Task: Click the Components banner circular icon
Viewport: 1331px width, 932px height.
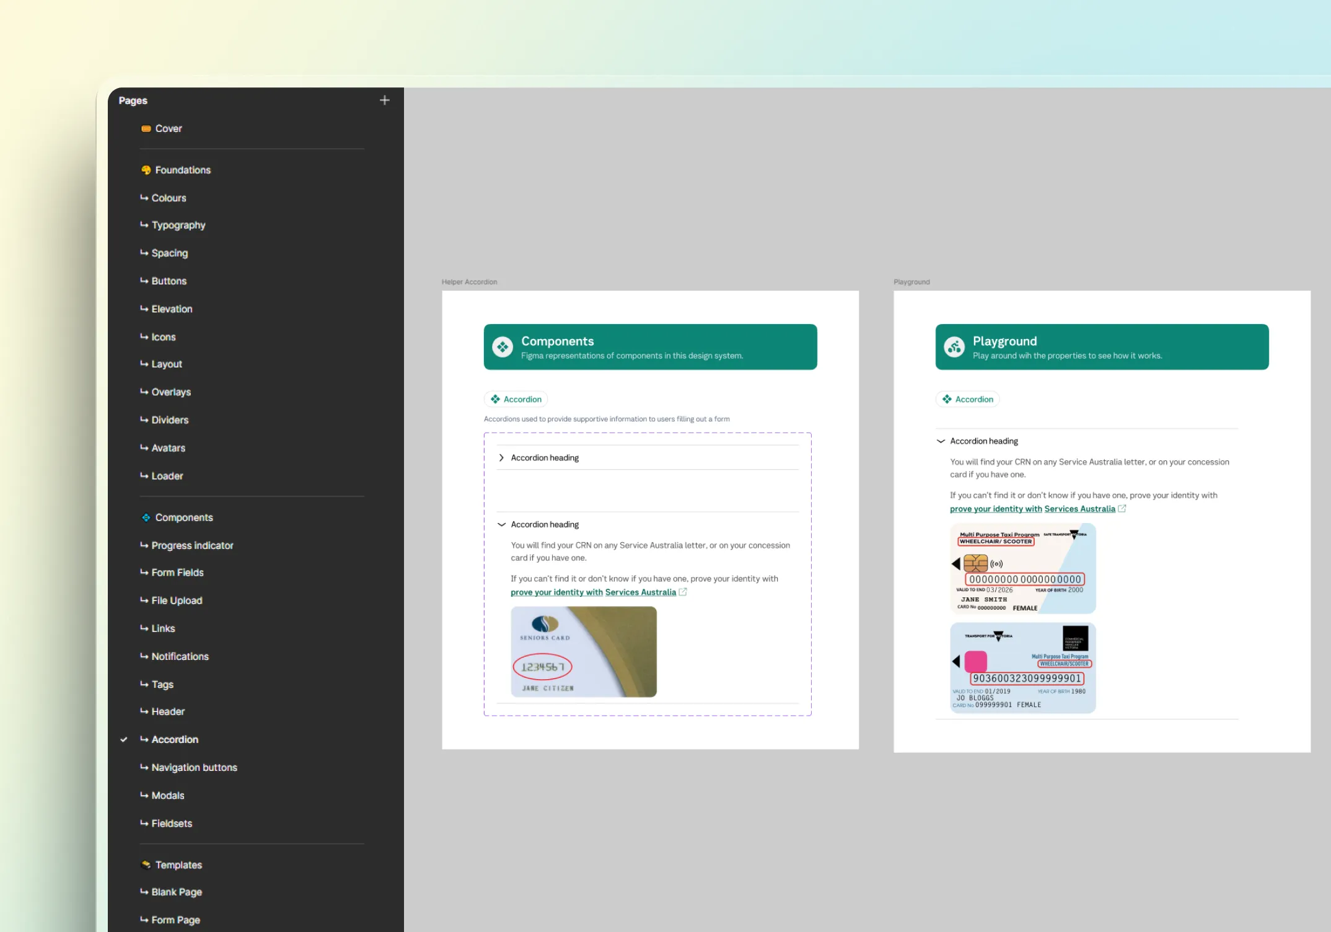Action: (x=503, y=347)
